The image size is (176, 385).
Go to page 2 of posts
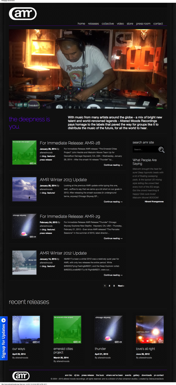pos(109,286)
